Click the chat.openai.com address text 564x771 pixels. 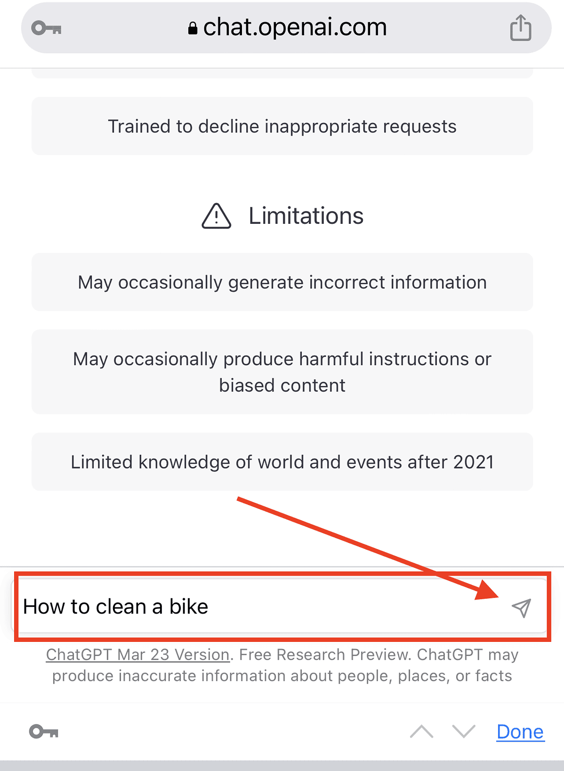[x=295, y=27]
